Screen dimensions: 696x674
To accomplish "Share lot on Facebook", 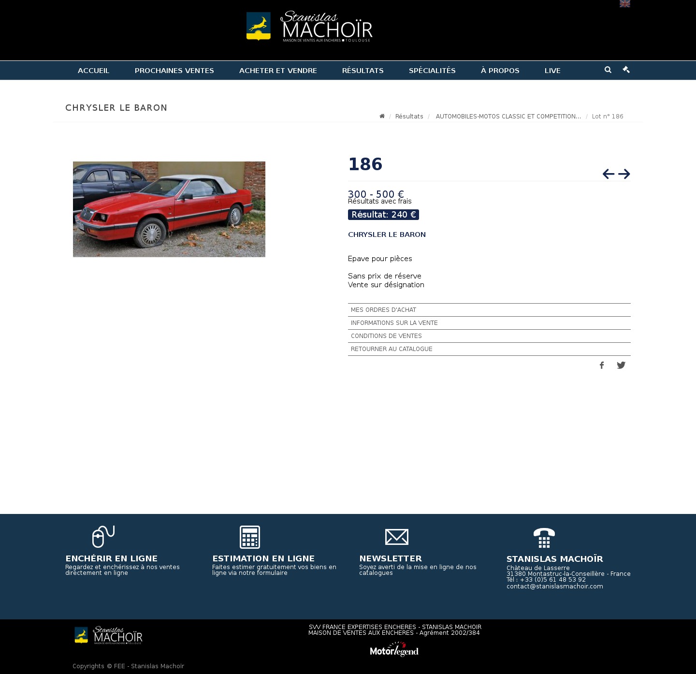I will 602,366.
